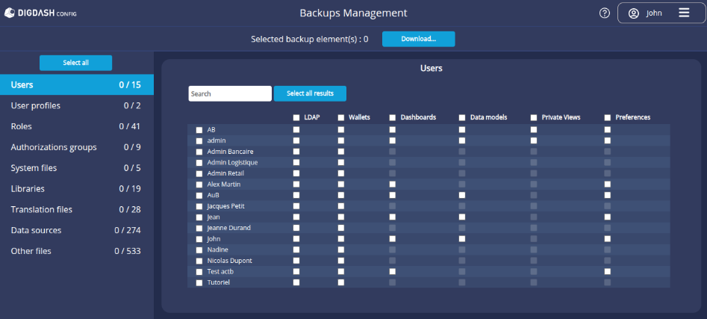
Task: Select the Tutoriel user checkbox
Action: [x=199, y=283]
